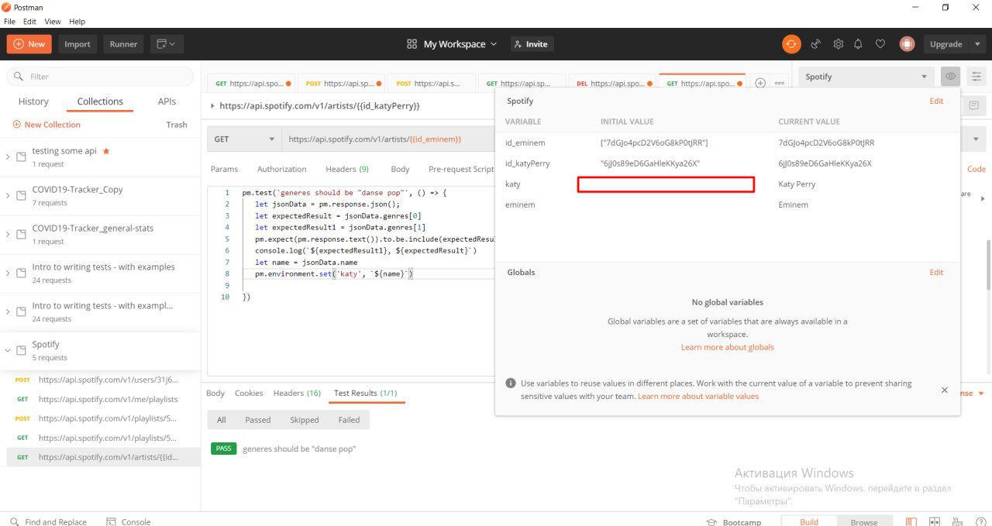Close the variables info banner
Image resolution: width=992 pixels, height=526 pixels.
point(944,390)
